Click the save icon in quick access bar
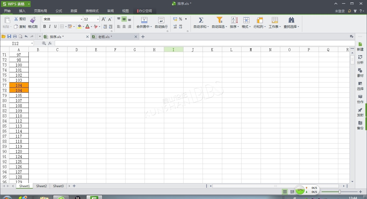 click(x=9, y=37)
